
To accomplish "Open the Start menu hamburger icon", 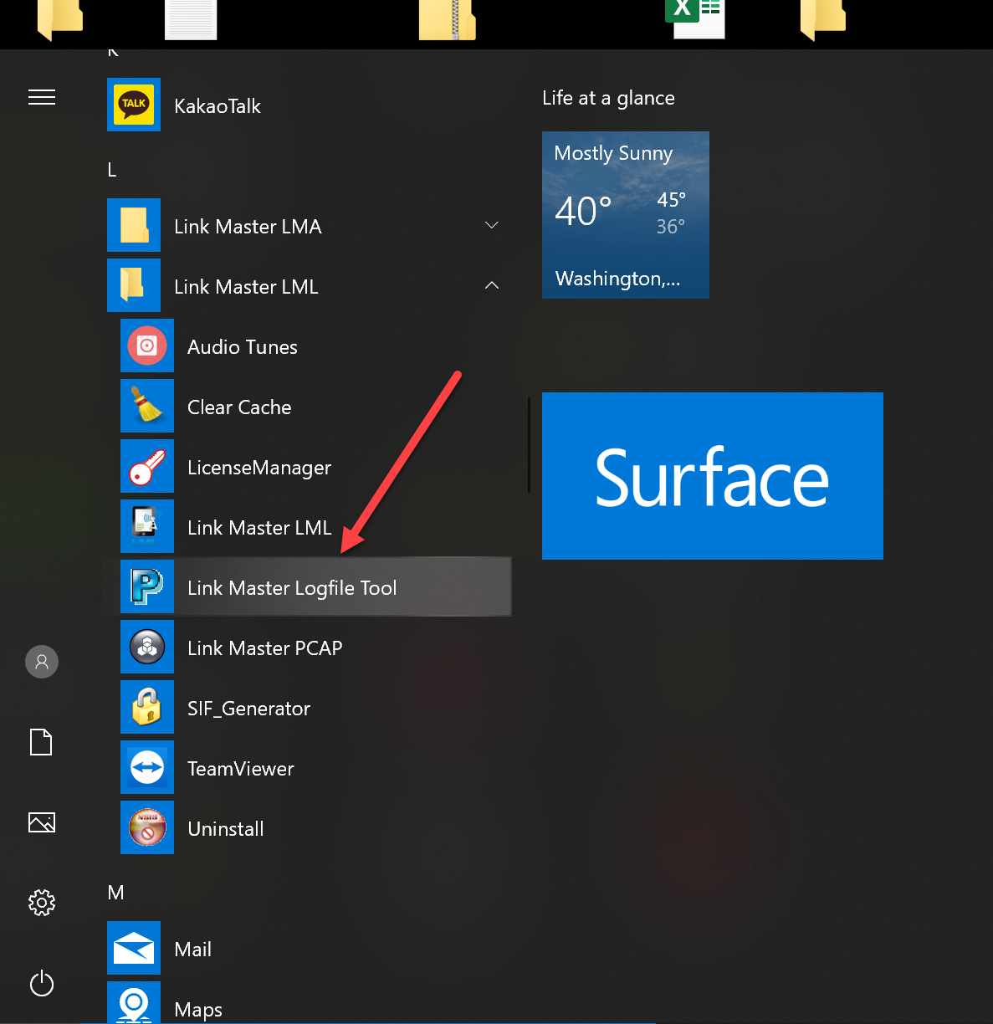I will pos(42,97).
